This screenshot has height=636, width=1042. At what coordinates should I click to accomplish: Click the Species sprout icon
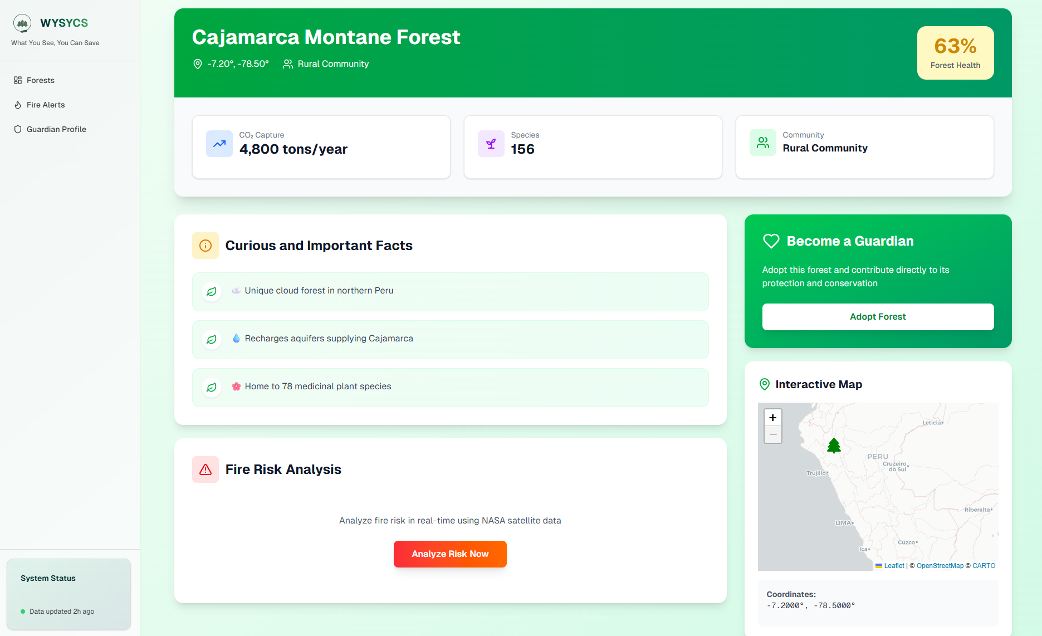[491, 143]
